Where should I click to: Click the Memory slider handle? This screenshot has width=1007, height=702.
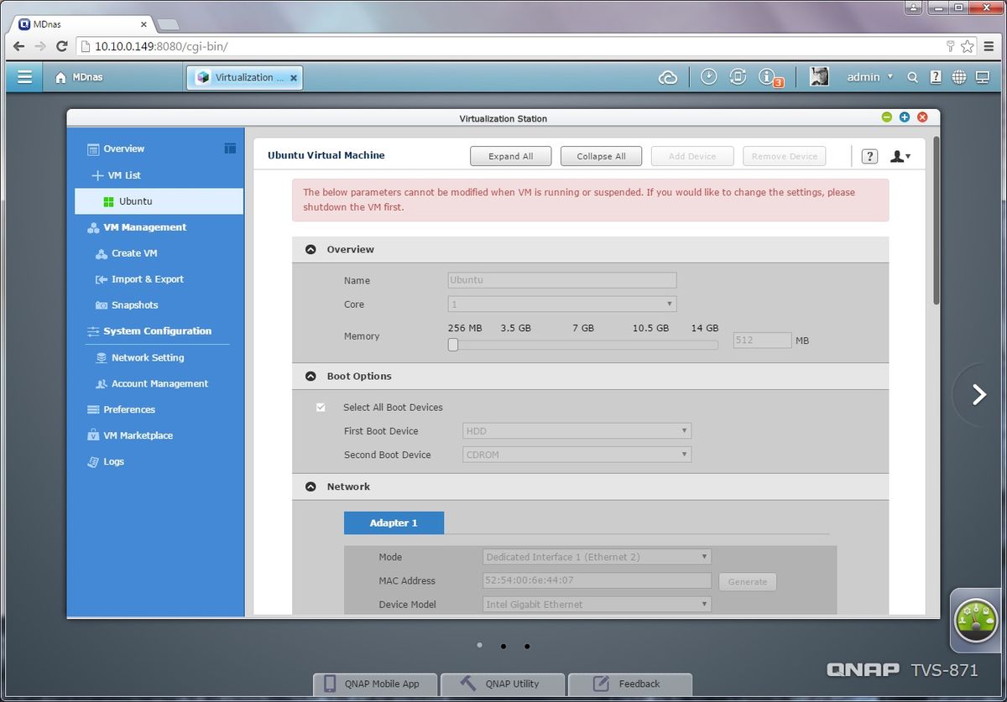pyautogui.click(x=453, y=344)
